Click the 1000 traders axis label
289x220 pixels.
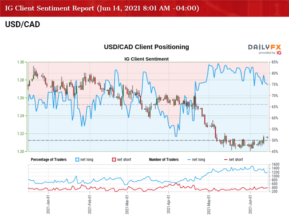tap(275, 176)
